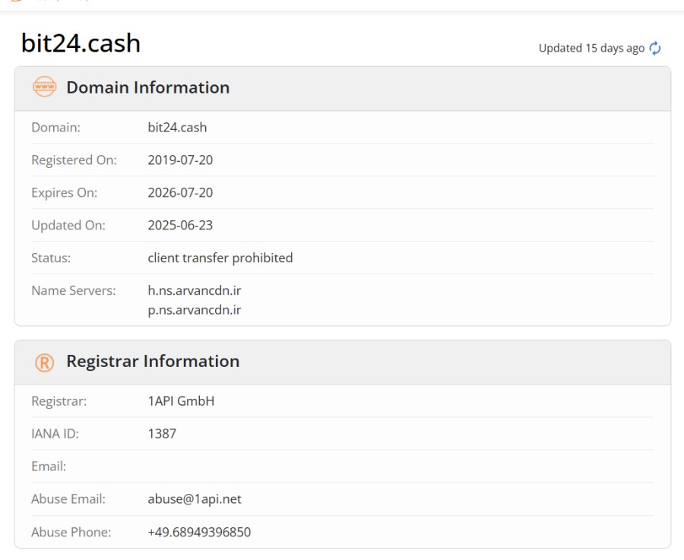684x560 pixels.
Task: Click the Domain Information section header
Action: [147, 87]
